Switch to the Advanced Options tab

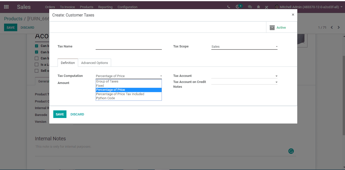pos(94,63)
